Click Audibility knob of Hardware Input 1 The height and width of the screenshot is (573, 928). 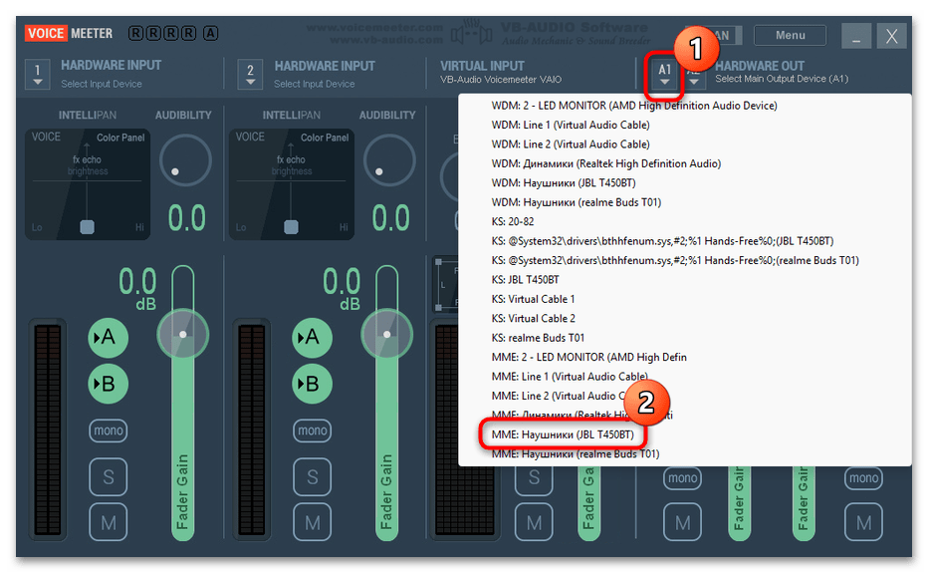click(185, 160)
